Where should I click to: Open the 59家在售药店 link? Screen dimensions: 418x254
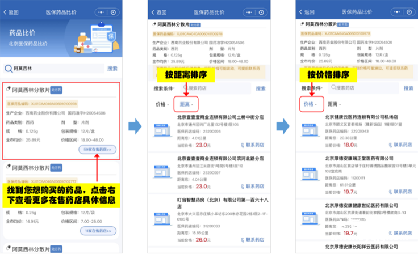click(97, 149)
